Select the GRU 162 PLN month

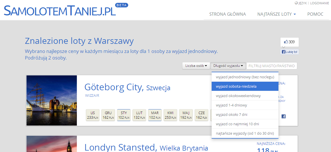click(108, 115)
